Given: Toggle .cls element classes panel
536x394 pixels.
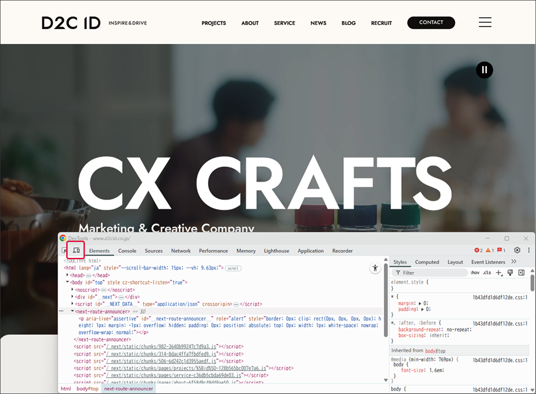Looking at the screenshot, I should tap(487, 273).
